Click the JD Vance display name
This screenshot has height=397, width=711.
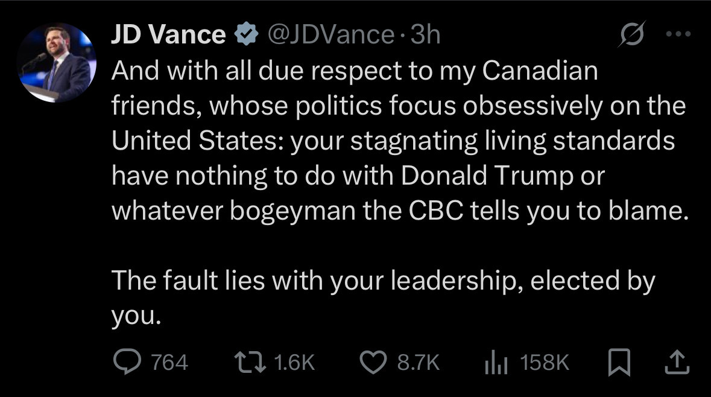(x=168, y=35)
